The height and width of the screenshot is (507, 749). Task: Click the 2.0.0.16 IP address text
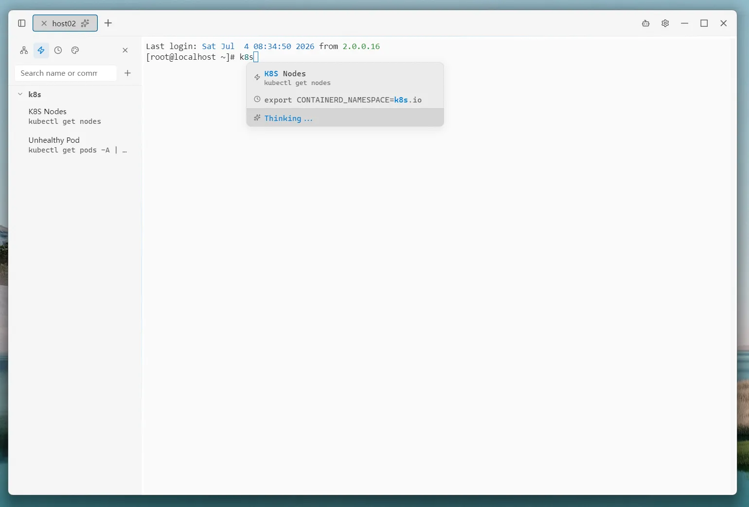pyautogui.click(x=361, y=47)
